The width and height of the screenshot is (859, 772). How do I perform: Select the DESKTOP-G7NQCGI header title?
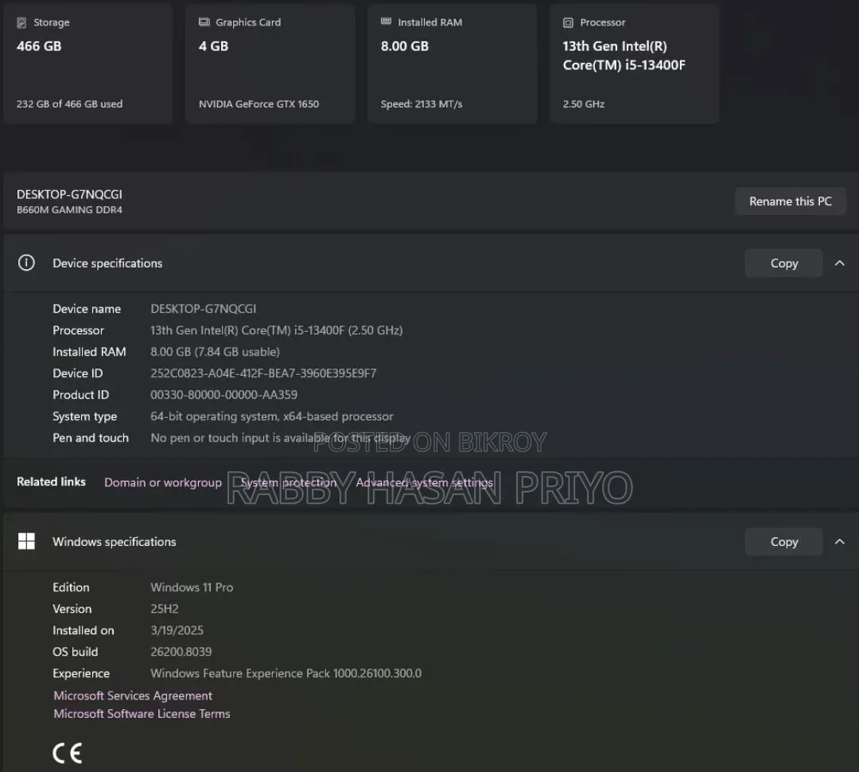tap(69, 194)
